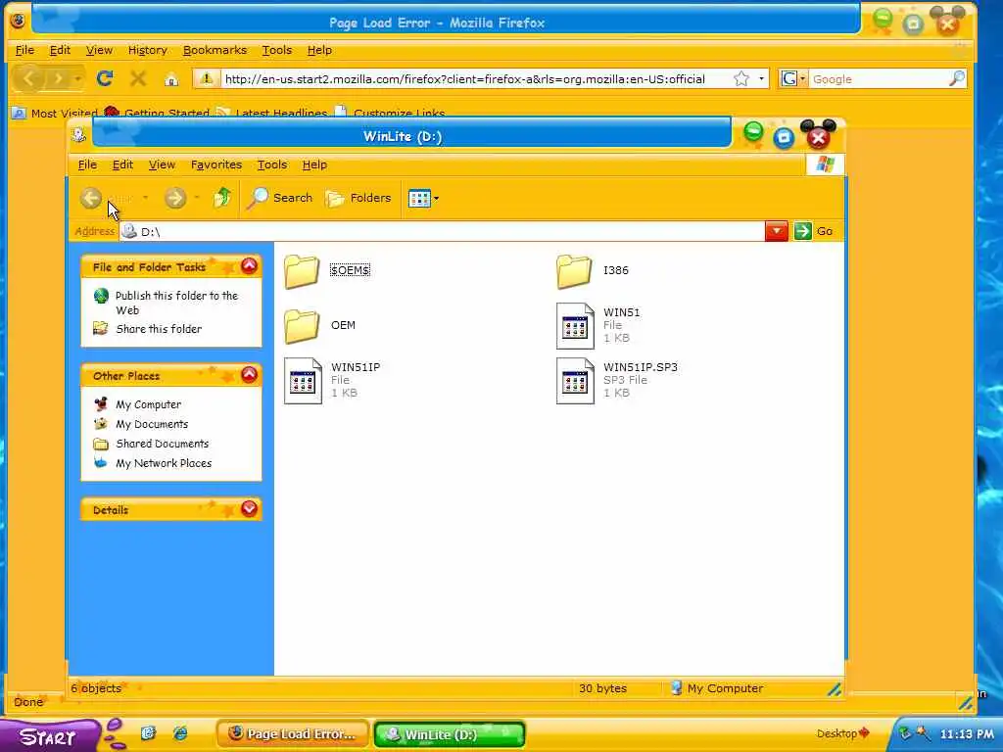1003x752 pixels.
Task: Open the Forward history dropdown arrow in Explorer
Action: pos(196,198)
